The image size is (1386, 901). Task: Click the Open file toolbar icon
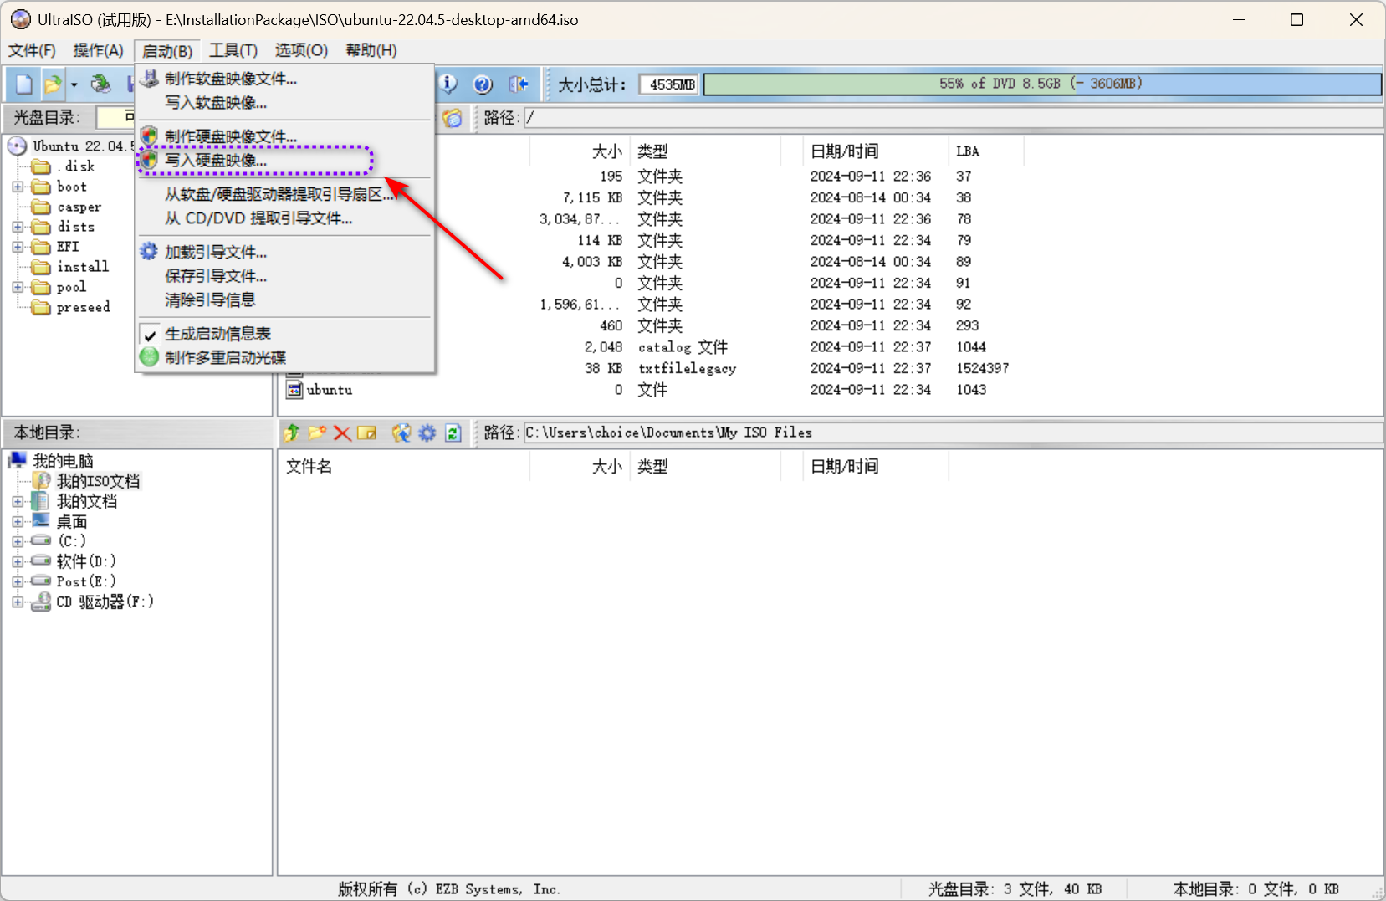53,84
